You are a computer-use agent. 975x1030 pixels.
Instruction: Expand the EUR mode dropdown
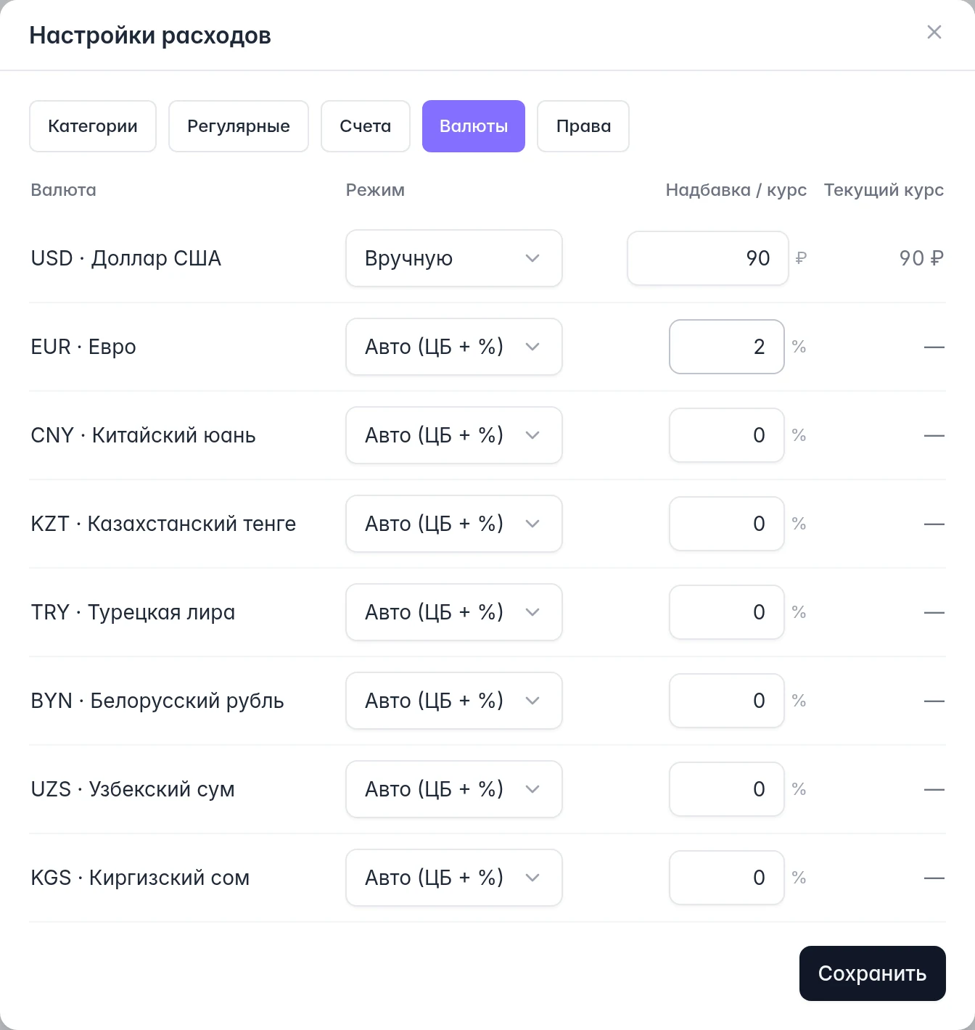(454, 347)
